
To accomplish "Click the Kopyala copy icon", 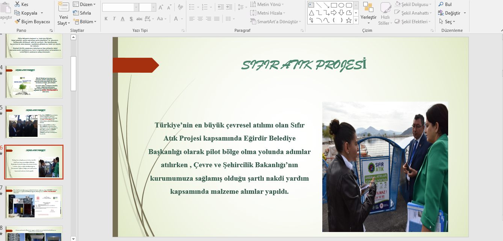I will pos(18,13).
